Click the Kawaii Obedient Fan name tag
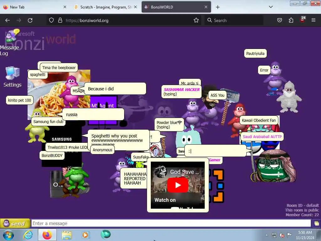 [x=259, y=120]
